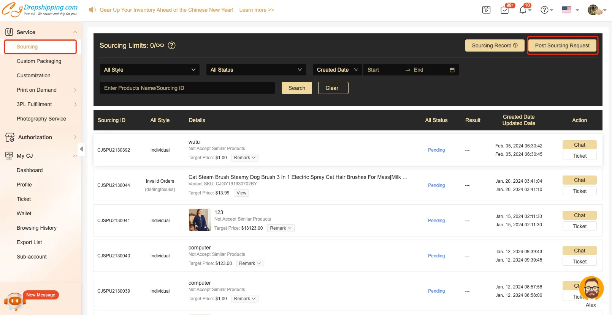Open the notifications bell icon
612x315 pixels.
(x=523, y=10)
